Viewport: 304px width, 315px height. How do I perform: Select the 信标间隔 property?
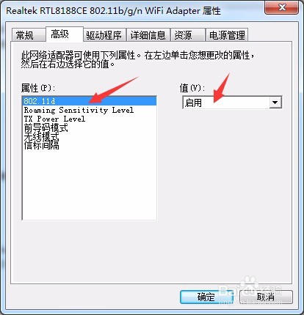coord(90,145)
